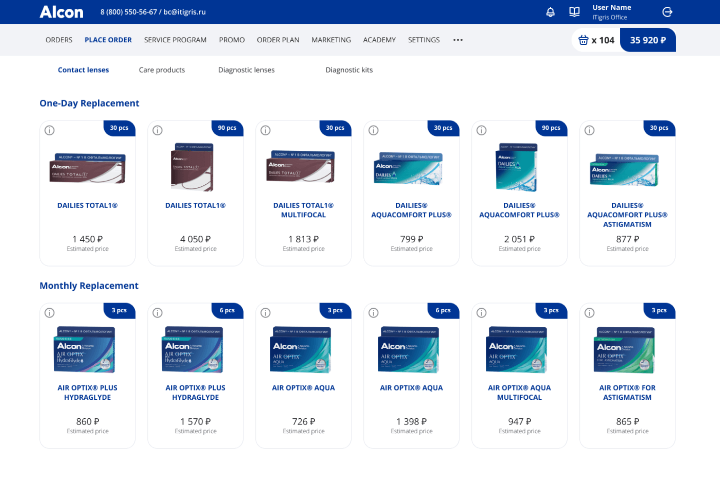The image size is (720, 498).
Task: Click the Alcon logo
Action: 61,12
